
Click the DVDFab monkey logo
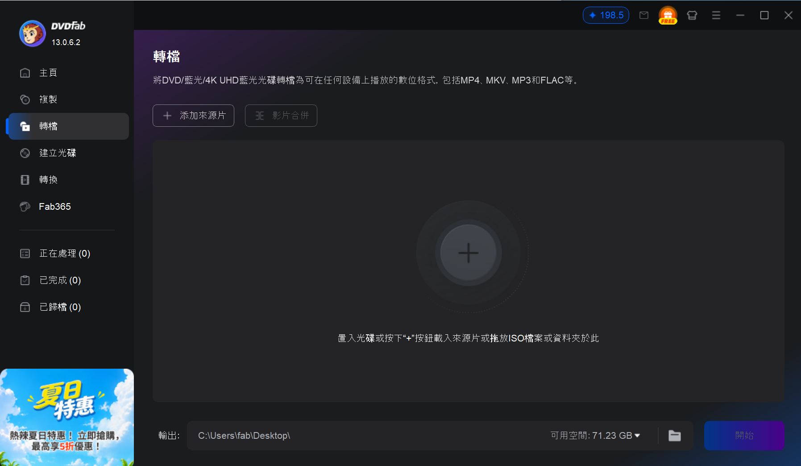(x=32, y=33)
